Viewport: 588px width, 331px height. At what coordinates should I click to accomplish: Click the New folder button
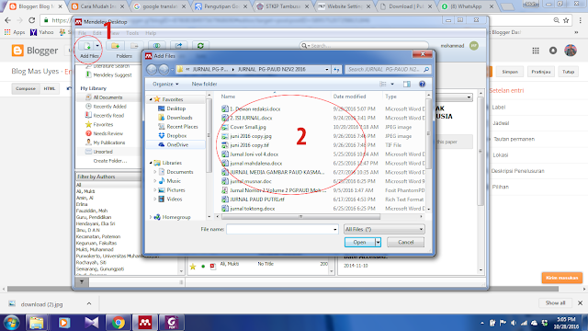pos(204,84)
